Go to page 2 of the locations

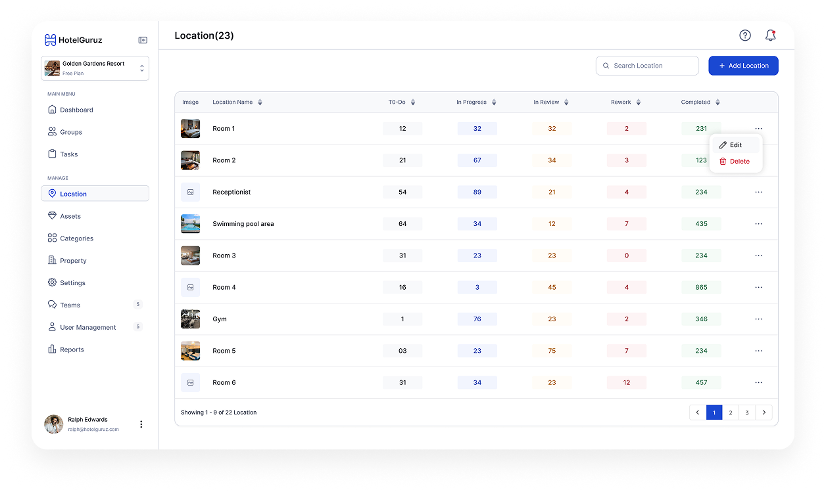pyautogui.click(x=730, y=413)
